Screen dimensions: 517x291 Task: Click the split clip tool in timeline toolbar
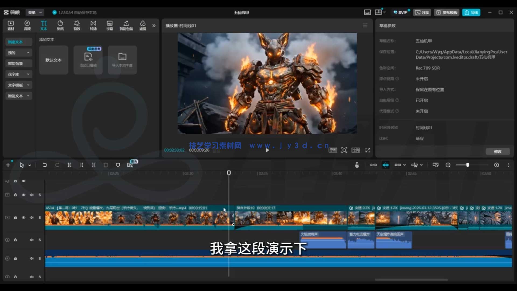coord(69,165)
